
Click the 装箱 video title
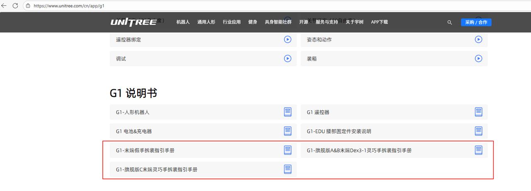312,59
